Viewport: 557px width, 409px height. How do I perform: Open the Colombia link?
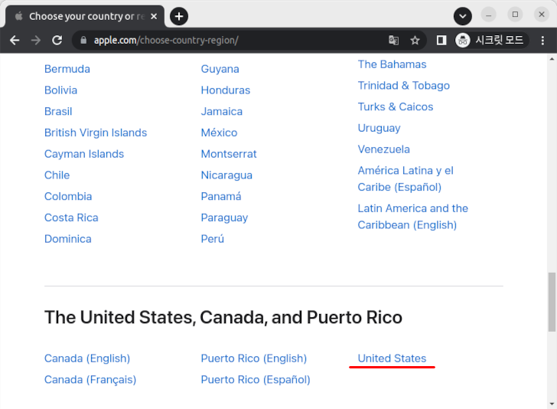(68, 196)
